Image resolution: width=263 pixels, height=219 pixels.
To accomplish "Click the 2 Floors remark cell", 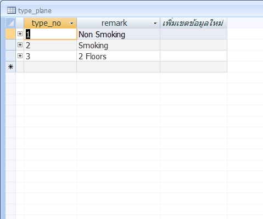I will point(118,56).
